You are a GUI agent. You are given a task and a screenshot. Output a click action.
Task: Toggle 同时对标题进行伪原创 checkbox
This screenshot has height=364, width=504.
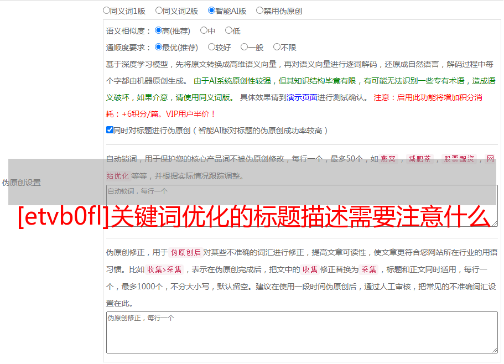point(110,130)
